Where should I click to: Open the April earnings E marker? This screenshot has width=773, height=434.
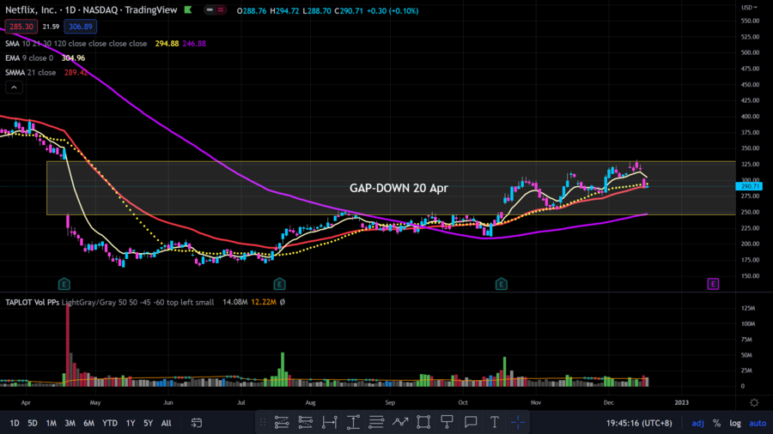[64, 284]
